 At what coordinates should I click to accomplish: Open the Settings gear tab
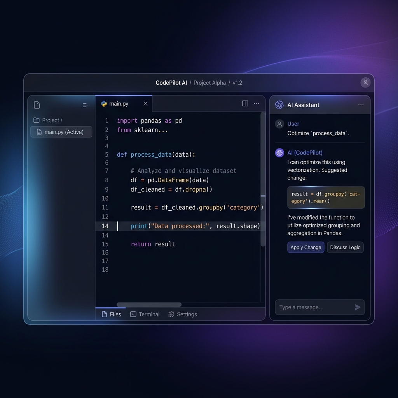pyautogui.click(x=183, y=314)
